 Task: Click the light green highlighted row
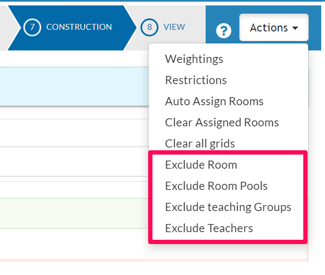(74, 214)
